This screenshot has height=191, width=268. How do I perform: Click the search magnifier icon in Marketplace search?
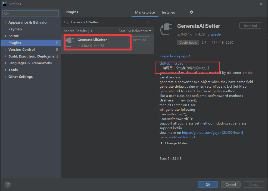[x=66, y=22]
